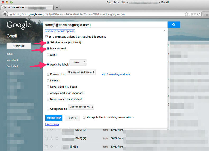Open the Sent Mail folder
Screen dimensions: 209x151
point(12,66)
